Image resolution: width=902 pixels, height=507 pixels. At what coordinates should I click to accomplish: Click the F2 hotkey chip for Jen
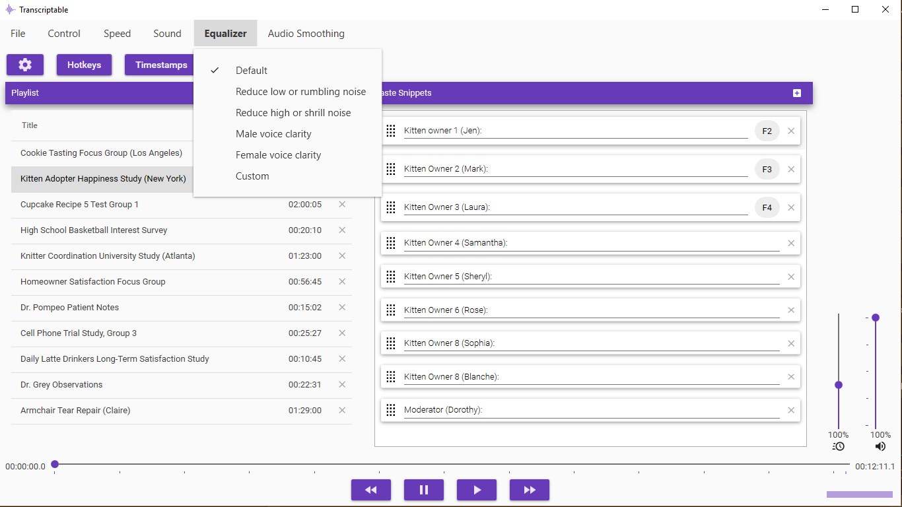[767, 131]
